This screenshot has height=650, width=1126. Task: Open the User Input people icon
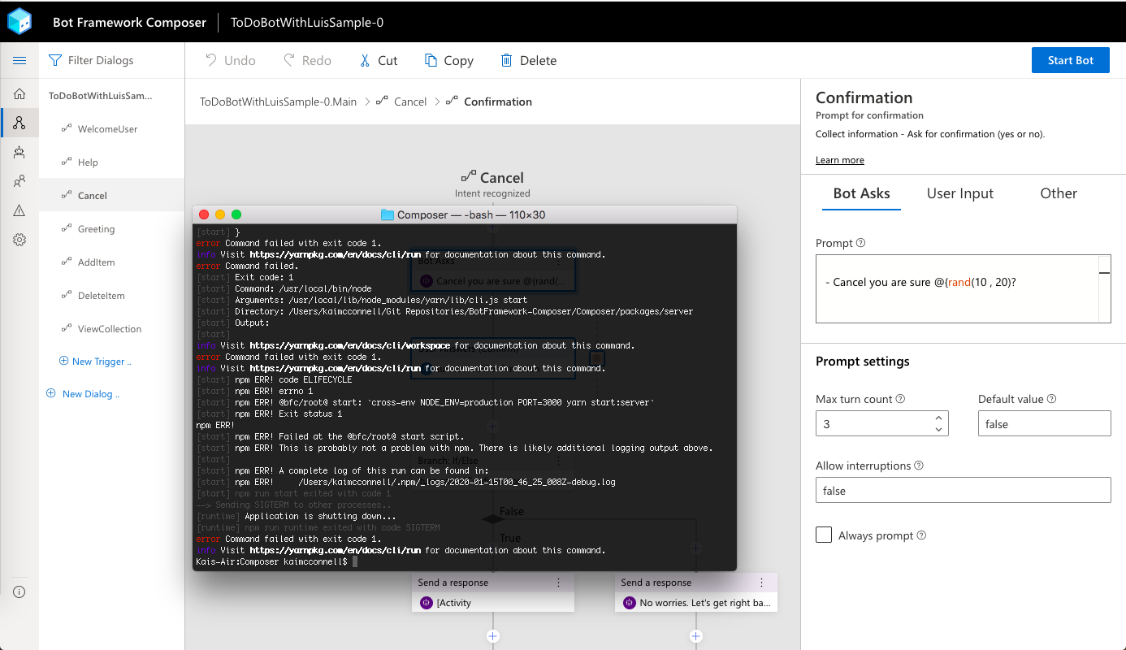(19, 180)
